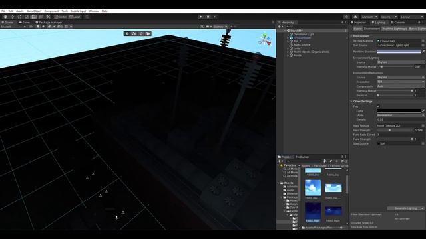This screenshot has width=426, height=239.
Task: Expand Roads row in Hierarchy
Action: 288,56
